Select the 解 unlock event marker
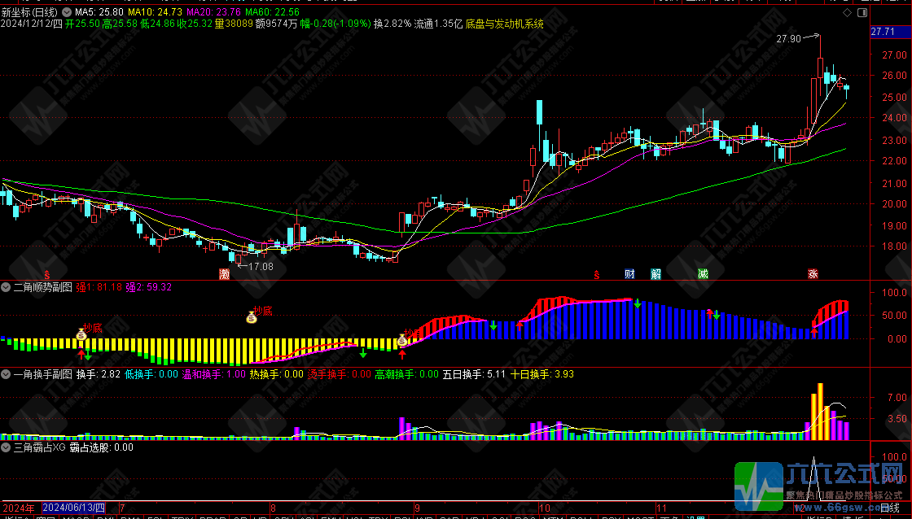 pos(655,274)
